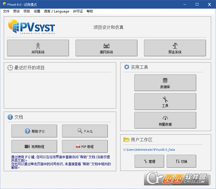Click the 切换 workspace switch button
The height and width of the screenshot is (189, 216).
pos(181,161)
